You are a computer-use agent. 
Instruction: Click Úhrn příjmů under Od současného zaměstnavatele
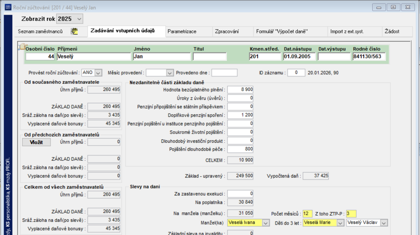(104, 89)
